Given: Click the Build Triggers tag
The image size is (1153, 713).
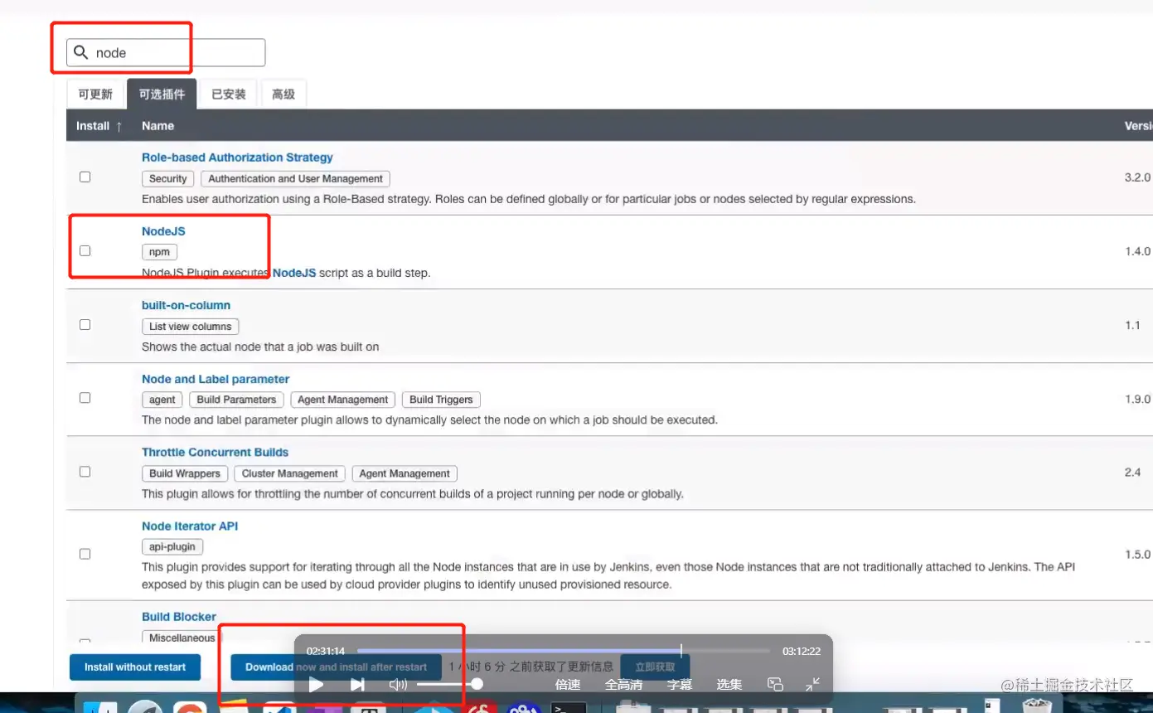Looking at the screenshot, I should (x=441, y=400).
